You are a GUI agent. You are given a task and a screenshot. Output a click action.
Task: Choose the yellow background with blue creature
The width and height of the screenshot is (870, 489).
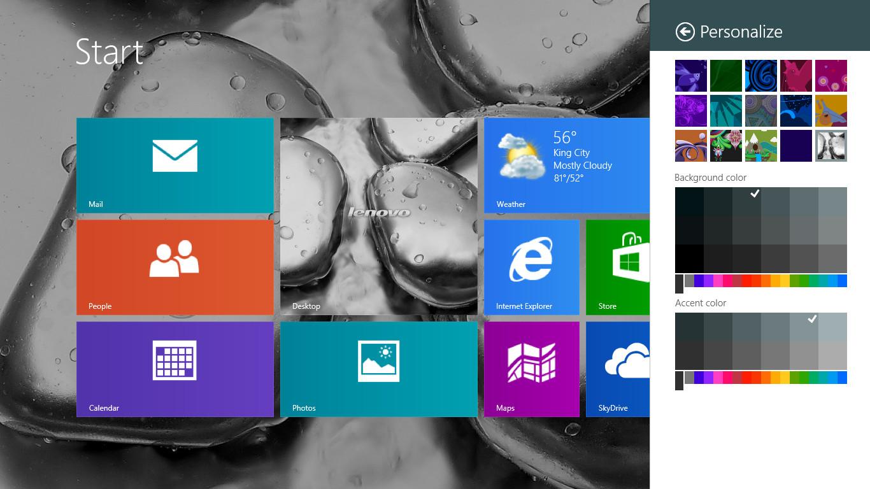pos(831,111)
